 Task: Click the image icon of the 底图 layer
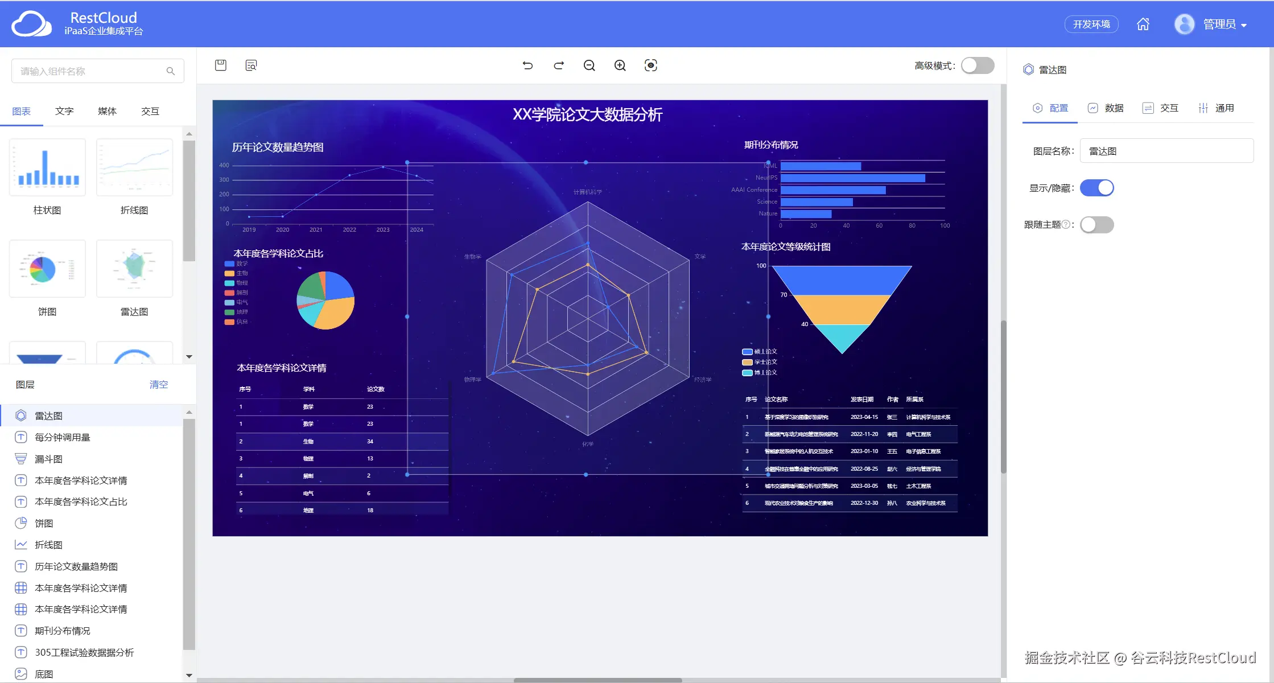tap(21, 674)
